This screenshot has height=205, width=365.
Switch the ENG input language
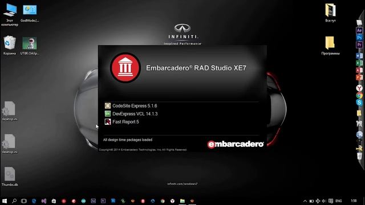[339, 201]
